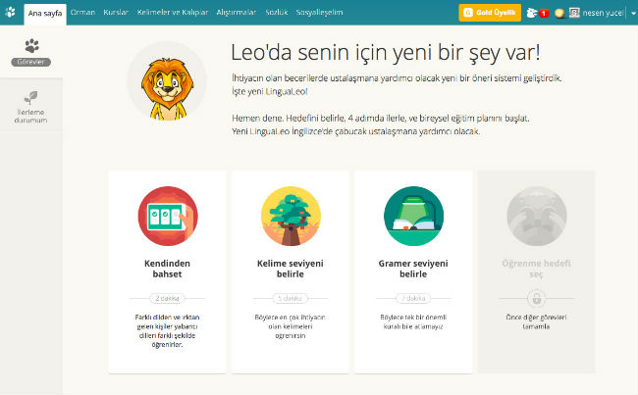Image resolution: width=638 pixels, height=395 pixels.
Task: Open İlerleme durumum sprout icon
Action: click(31, 97)
